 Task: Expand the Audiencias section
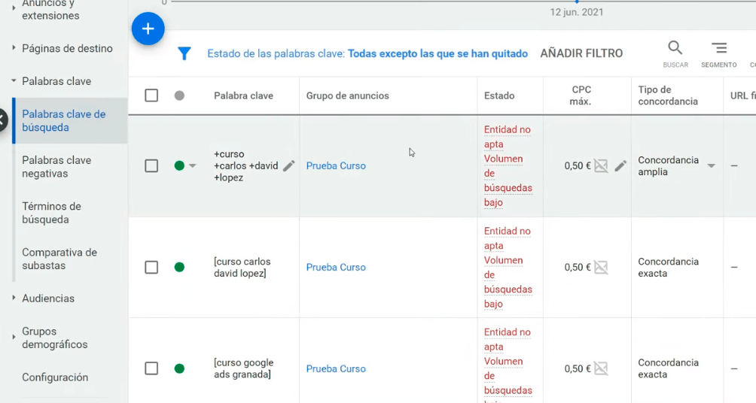click(x=14, y=298)
